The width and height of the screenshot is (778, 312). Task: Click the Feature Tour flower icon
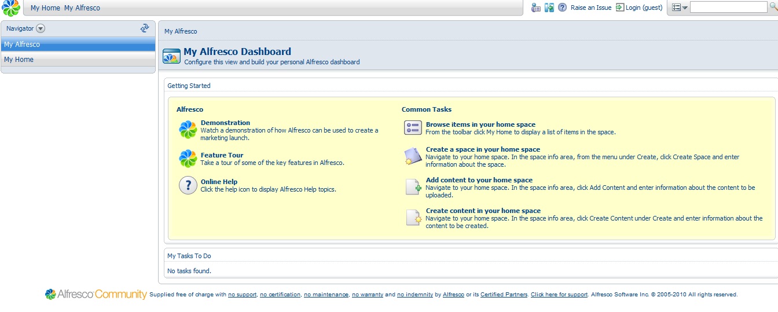pos(188,159)
